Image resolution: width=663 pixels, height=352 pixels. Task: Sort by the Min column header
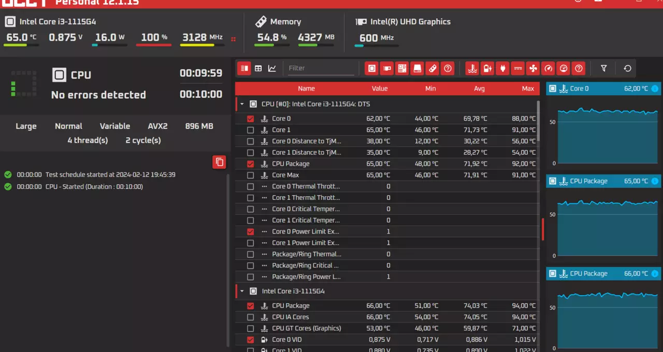click(430, 89)
